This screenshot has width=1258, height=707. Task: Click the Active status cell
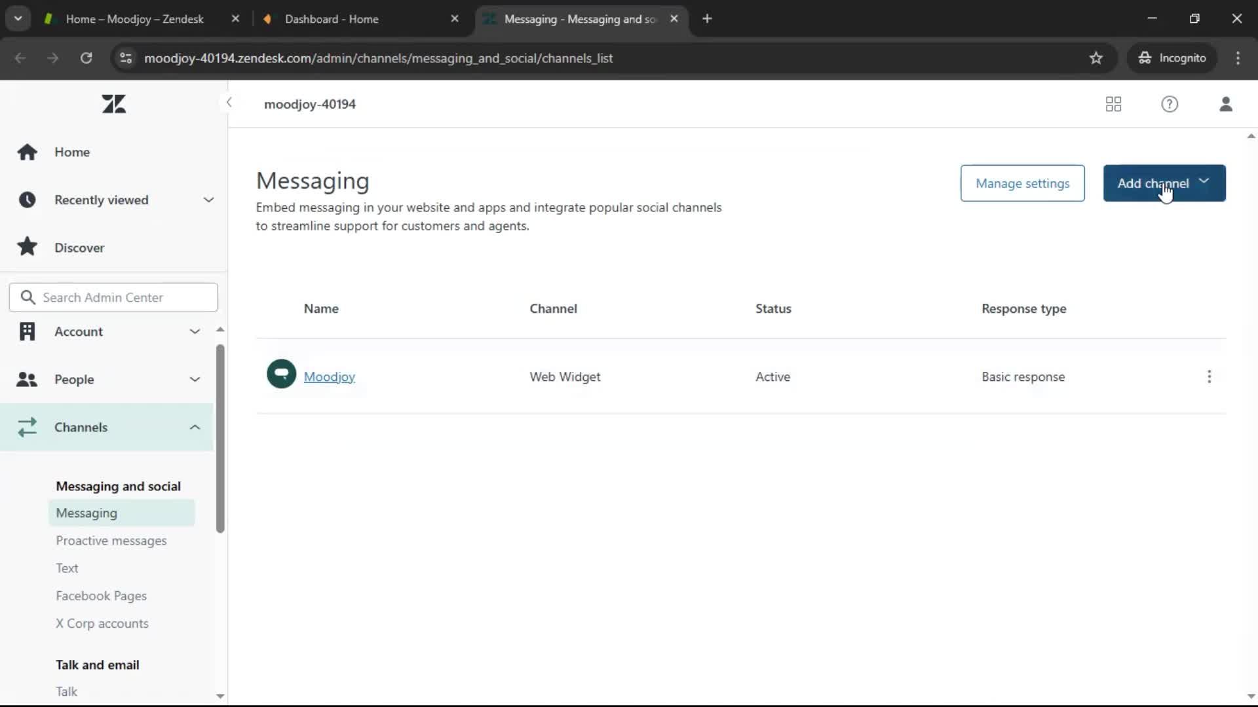tap(772, 376)
